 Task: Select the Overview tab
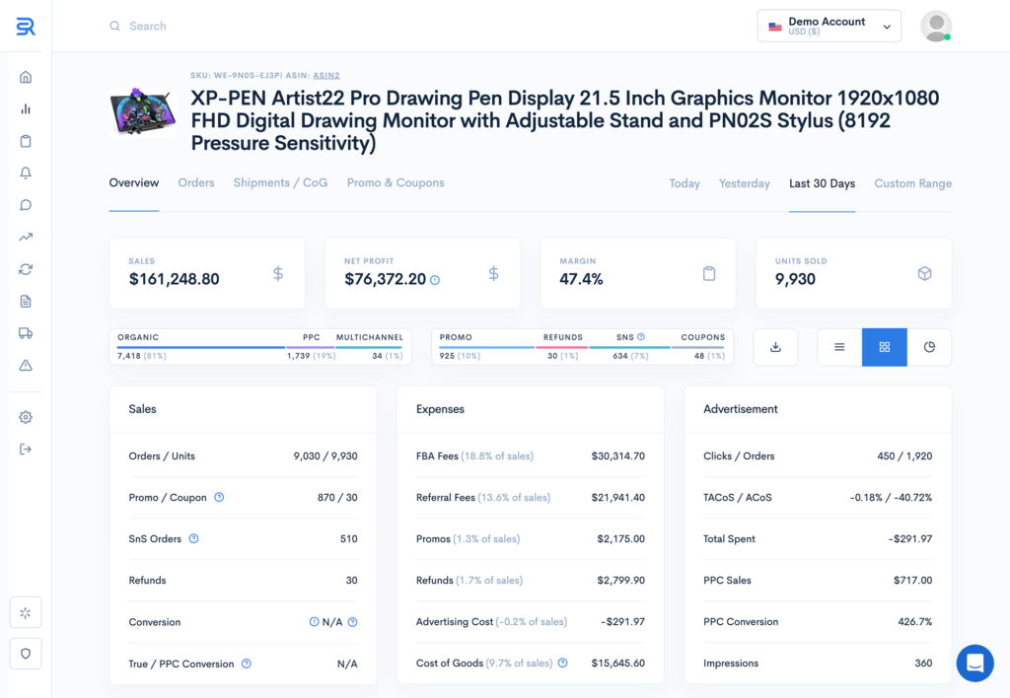[134, 182]
